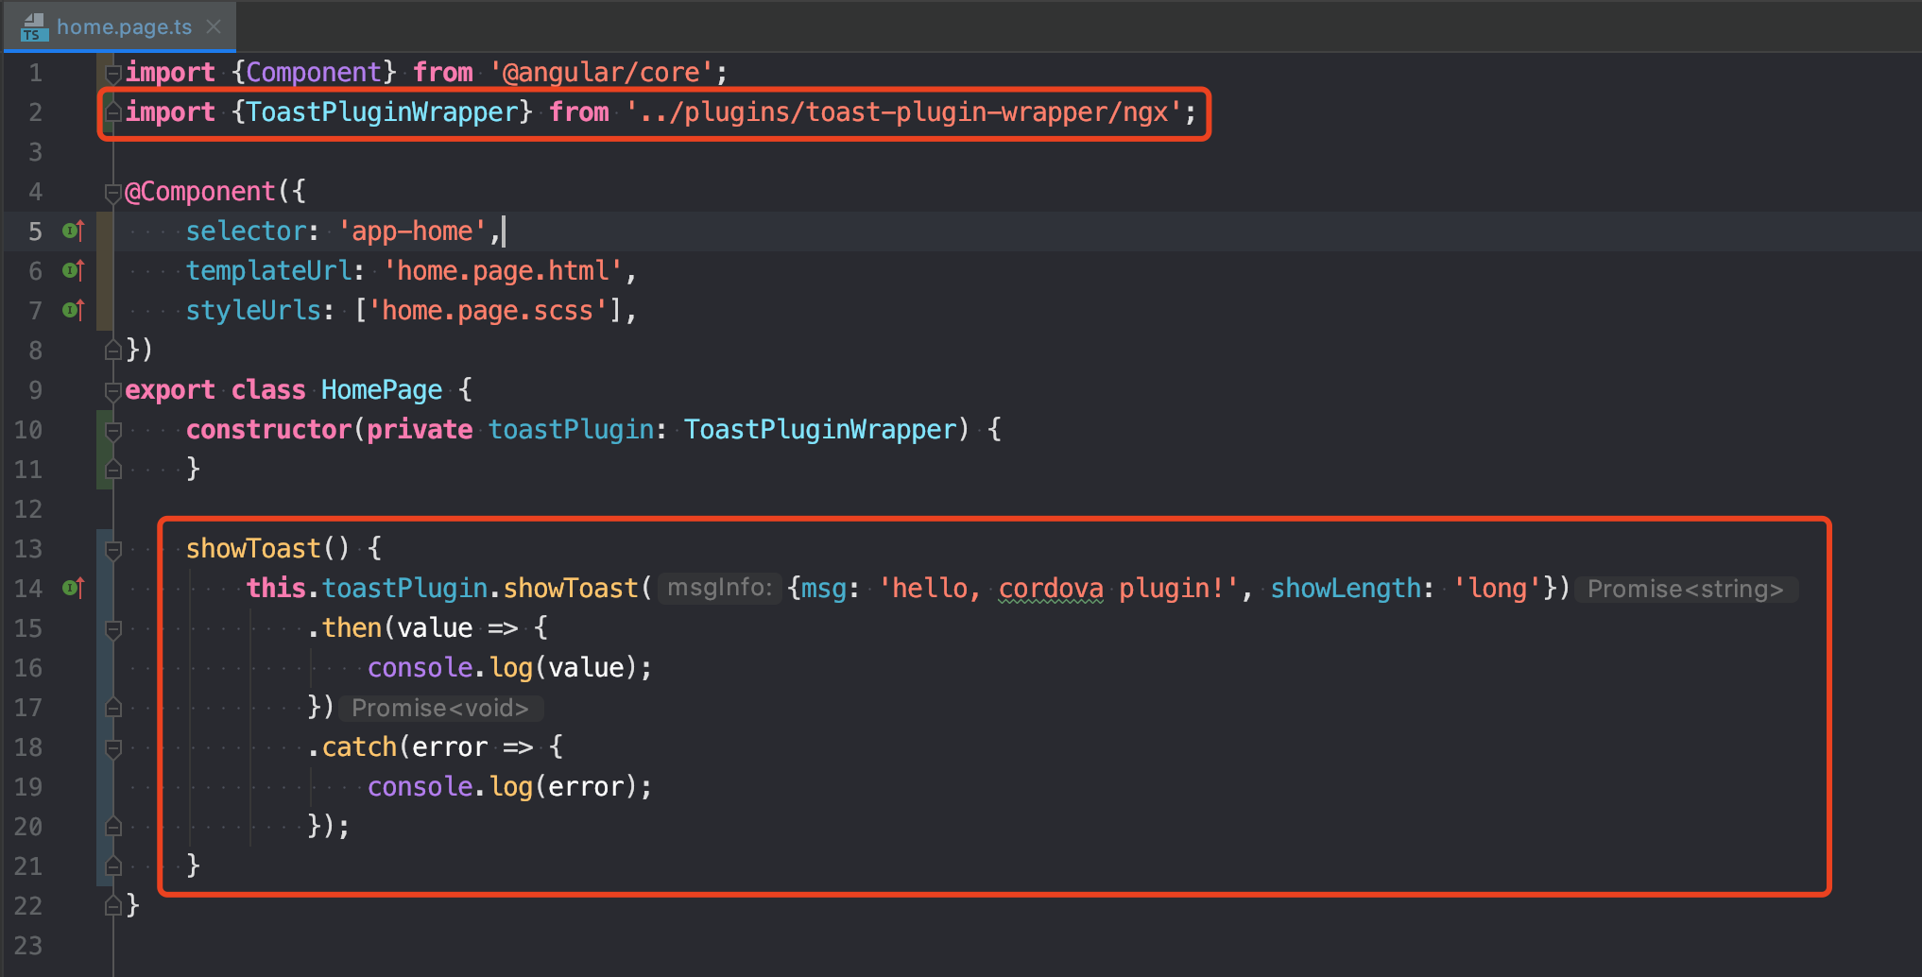This screenshot has height=977, width=1922.
Task: Click the gutter marker icon on line 14
Action: [x=74, y=588]
